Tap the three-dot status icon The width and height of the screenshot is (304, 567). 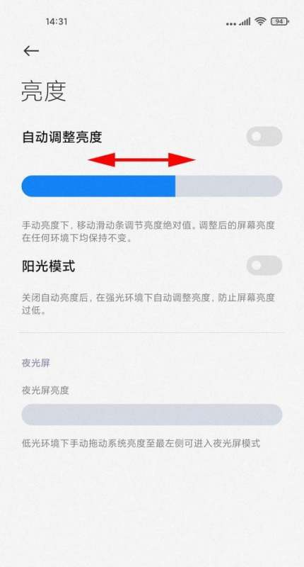pyautogui.click(x=231, y=24)
